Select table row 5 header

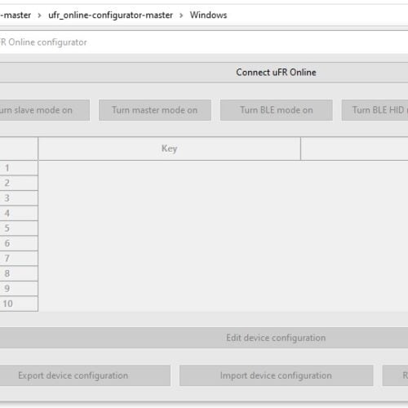pyautogui.click(x=19, y=228)
